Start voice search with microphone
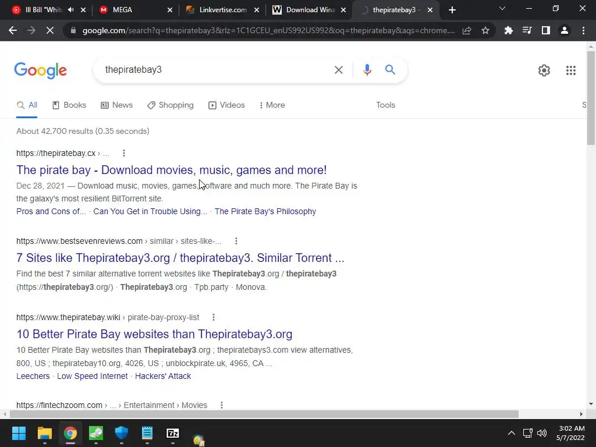Image resolution: width=596 pixels, height=447 pixels. tap(367, 70)
